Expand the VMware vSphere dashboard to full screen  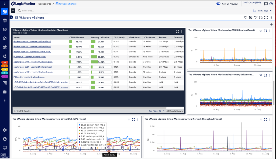click(265, 18)
